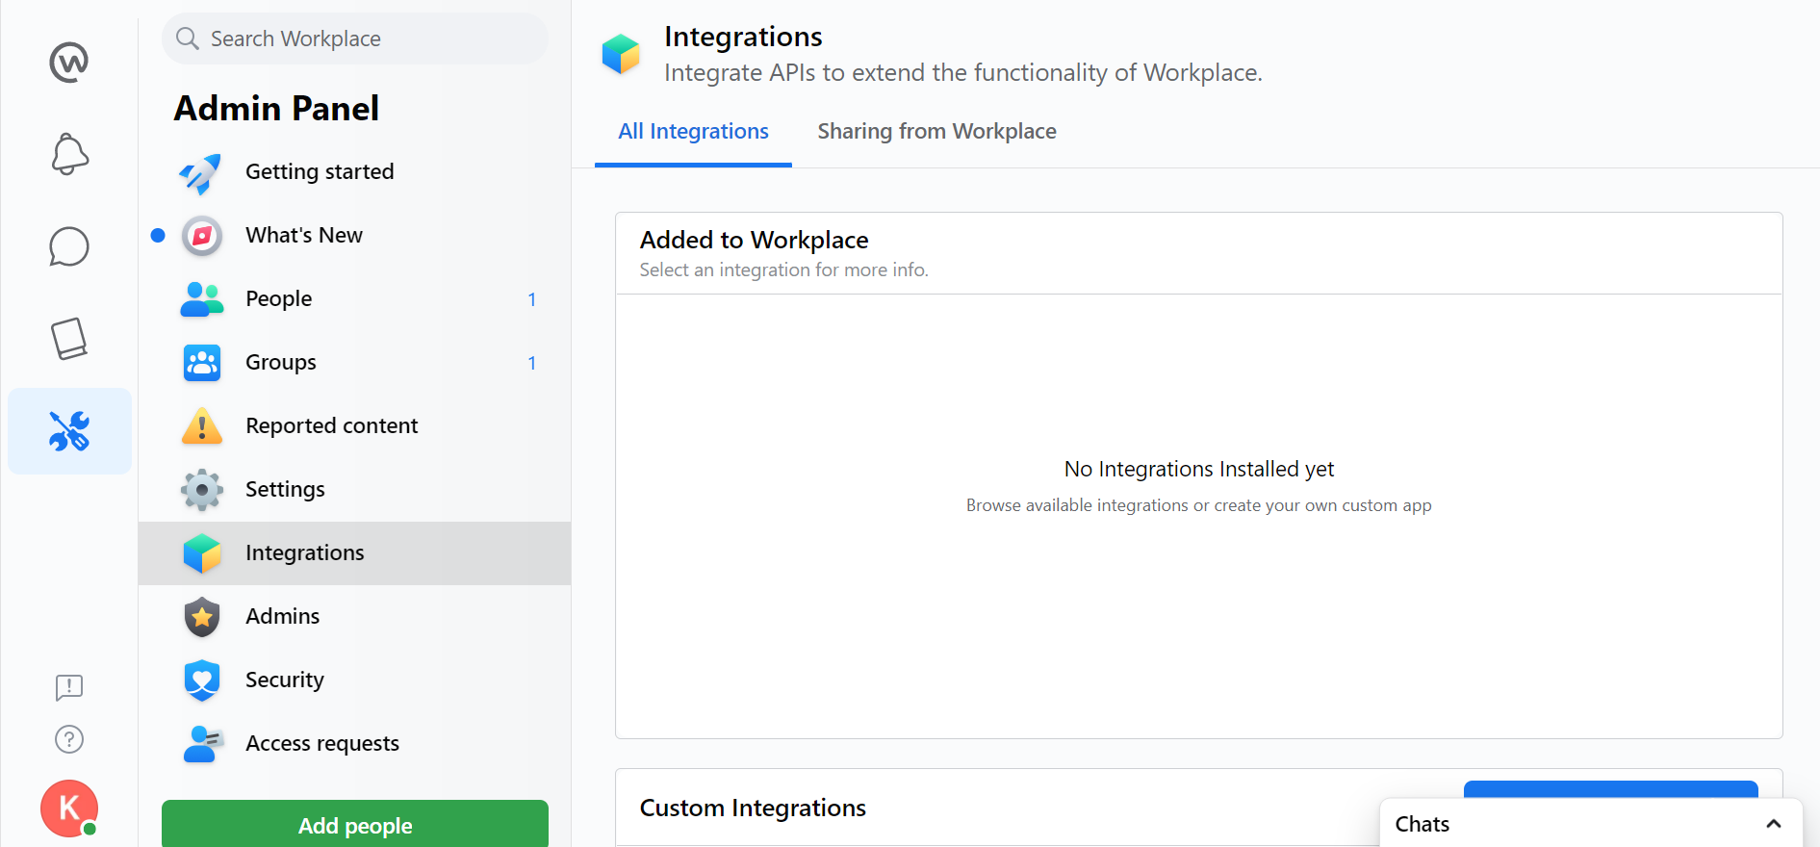Click the Admins shield star icon
Screen dimensions: 1820x847
click(202, 617)
